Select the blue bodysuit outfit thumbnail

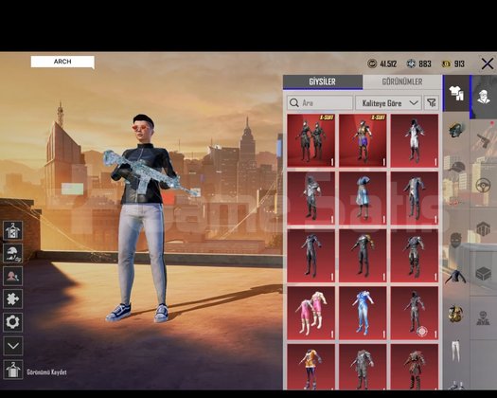(x=363, y=314)
